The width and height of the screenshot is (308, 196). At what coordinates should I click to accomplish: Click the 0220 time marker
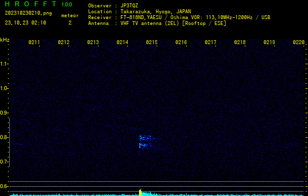[298, 43]
